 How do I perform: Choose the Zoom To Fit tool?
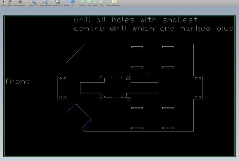coord(34,2)
